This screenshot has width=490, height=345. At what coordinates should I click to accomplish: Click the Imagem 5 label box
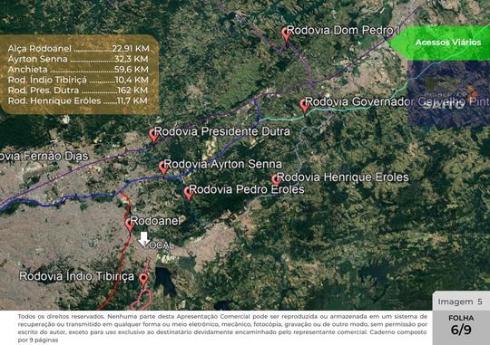click(x=461, y=302)
